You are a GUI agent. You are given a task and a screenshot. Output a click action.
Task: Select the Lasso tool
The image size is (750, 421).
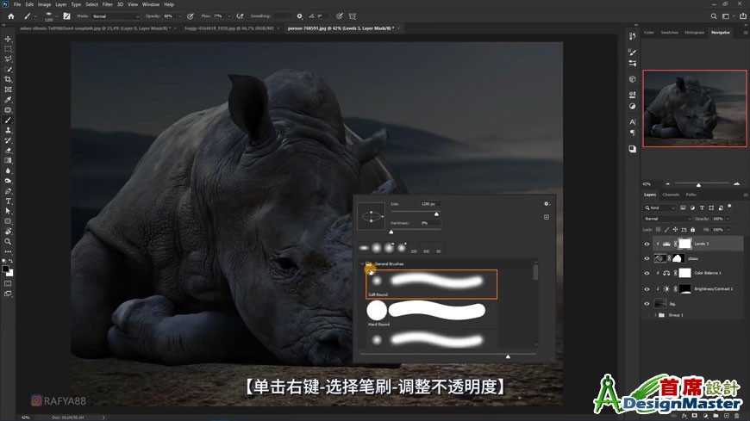tap(8, 59)
